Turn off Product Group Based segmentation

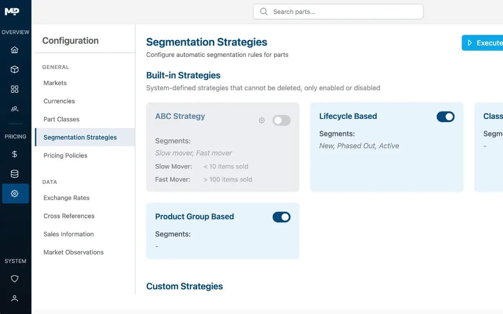pyautogui.click(x=281, y=217)
